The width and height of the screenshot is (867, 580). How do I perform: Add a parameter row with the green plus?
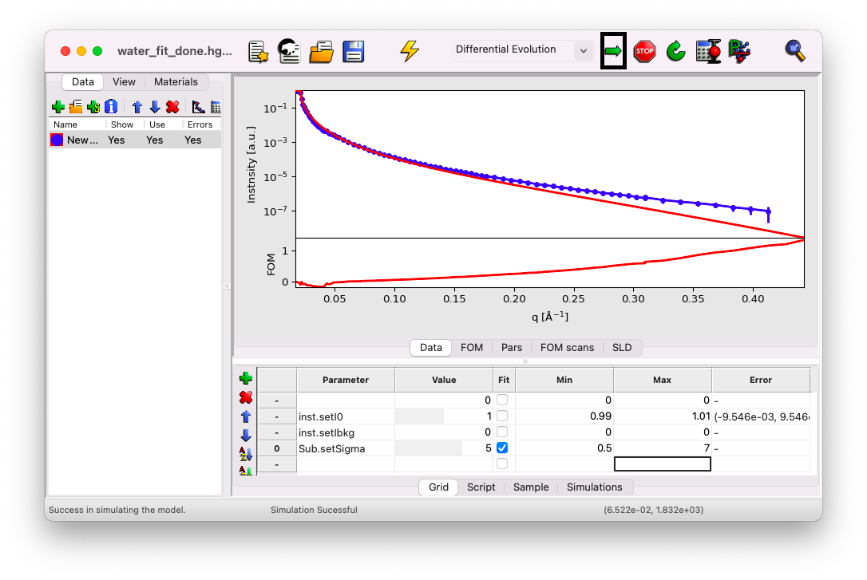tap(246, 378)
